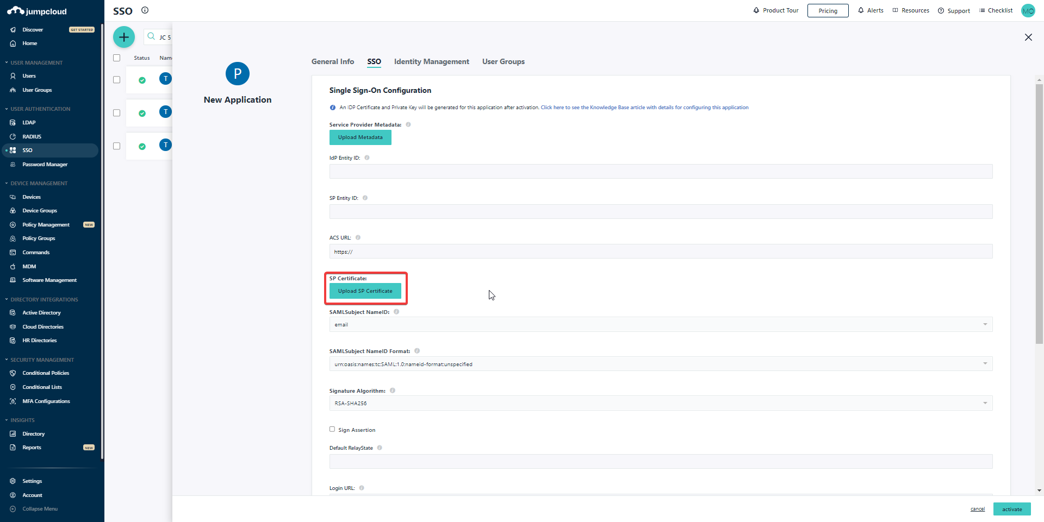Image resolution: width=1044 pixels, height=522 pixels.
Task: Open Software Management in the sidebar
Action: [x=49, y=280]
